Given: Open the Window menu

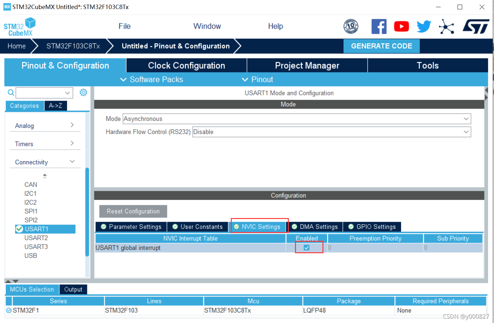Looking at the screenshot, I should pyautogui.click(x=207, y=26).
